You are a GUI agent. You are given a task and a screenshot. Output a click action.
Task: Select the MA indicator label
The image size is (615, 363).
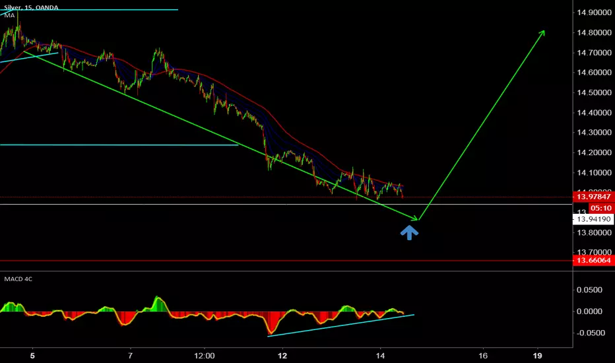click(9, 15)
